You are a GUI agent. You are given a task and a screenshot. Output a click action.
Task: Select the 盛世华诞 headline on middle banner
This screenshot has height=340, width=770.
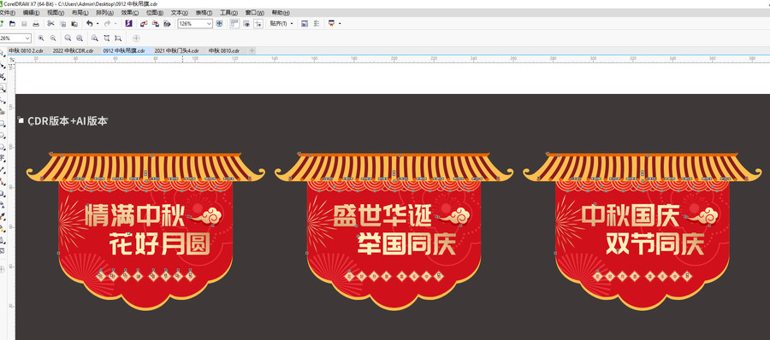[x=382, y=216]
